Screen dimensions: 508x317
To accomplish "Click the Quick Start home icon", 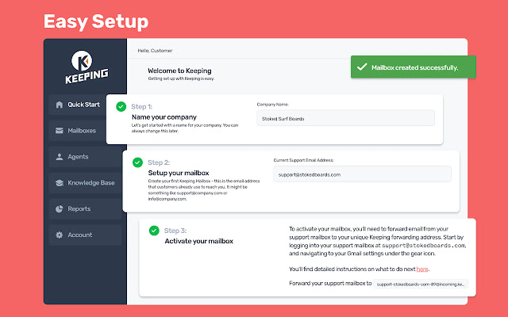I will [60, 105].
